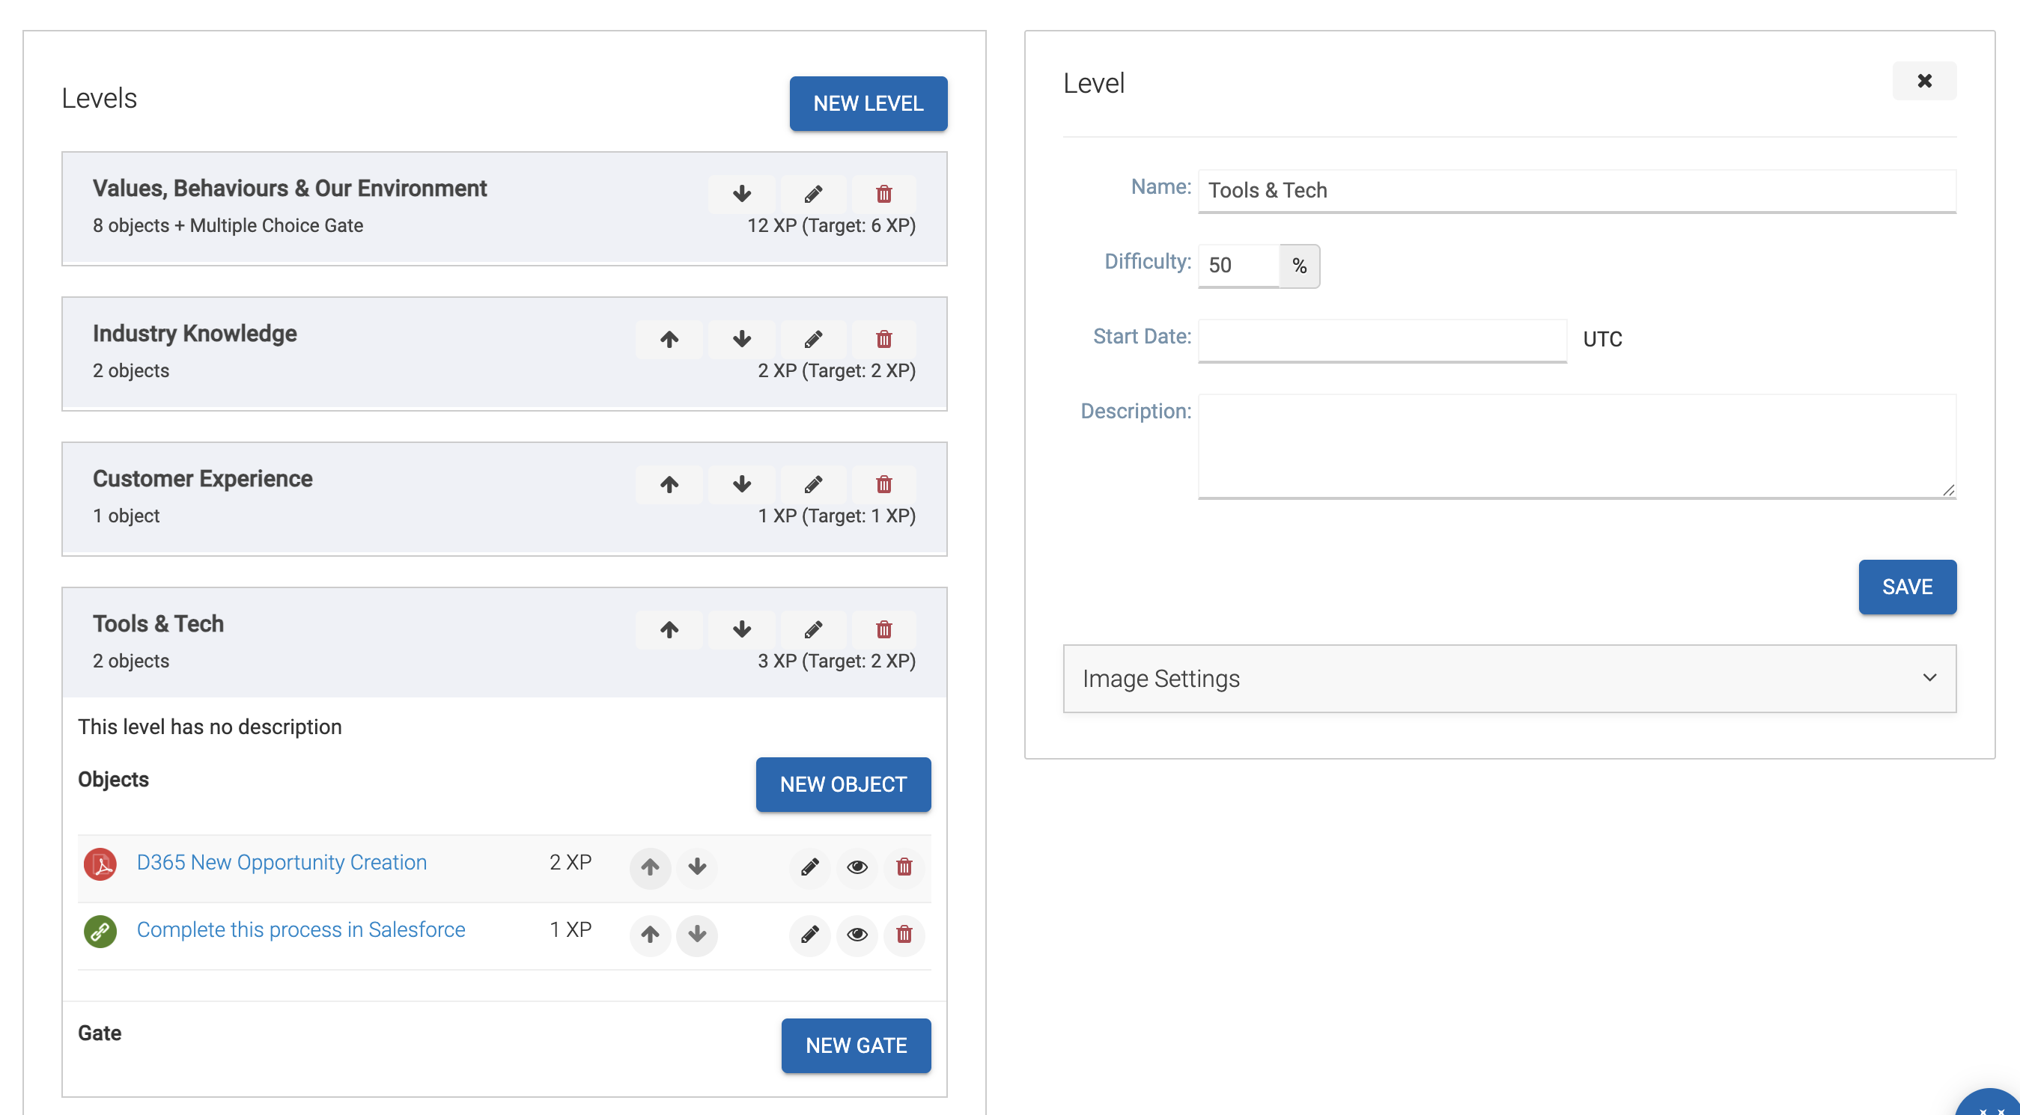Viewport: 2020px width, 1115px height.
Task: Move Values, Behaviours & Our Environment level down
Action: click(x=742, y=194)
